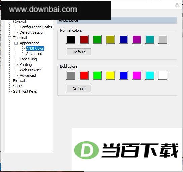Image resolution: width=183 pixels, height=172 pixels.
Task: Select the Firewall category
Action: pyautogui.click(x=19, y=81)
